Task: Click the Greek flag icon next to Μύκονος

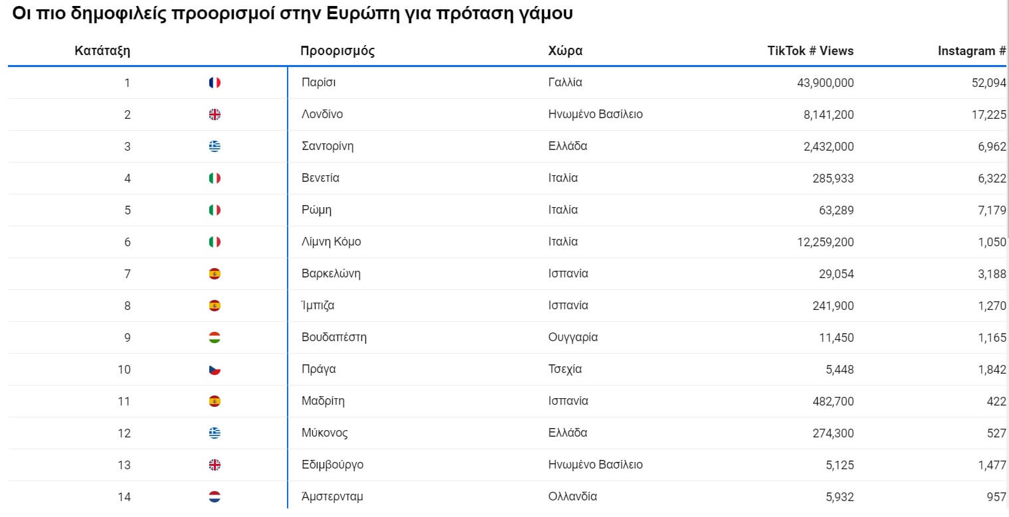Action: tap(215, 433)
